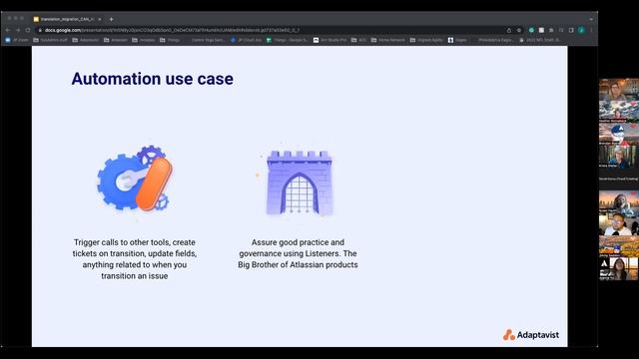This screenshot has height=359, width=639.
Task: Open the green circular extension icon
Action: (x=531, y=30)
